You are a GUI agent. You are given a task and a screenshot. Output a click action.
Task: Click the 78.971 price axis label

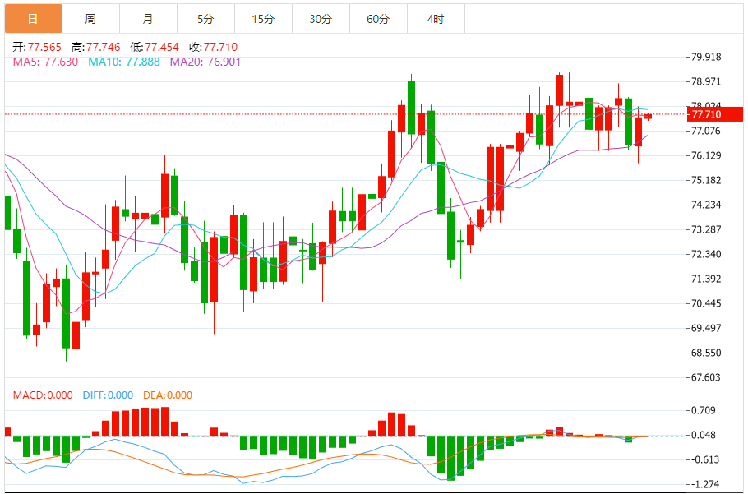click(x=706, y=81)
